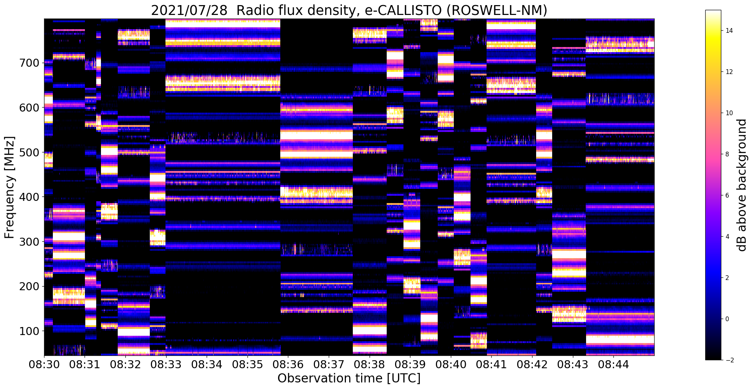This screenshot has height=389, width=753.
Task: Click the 08:42 time tick label
Action: [x=532, y=365]
